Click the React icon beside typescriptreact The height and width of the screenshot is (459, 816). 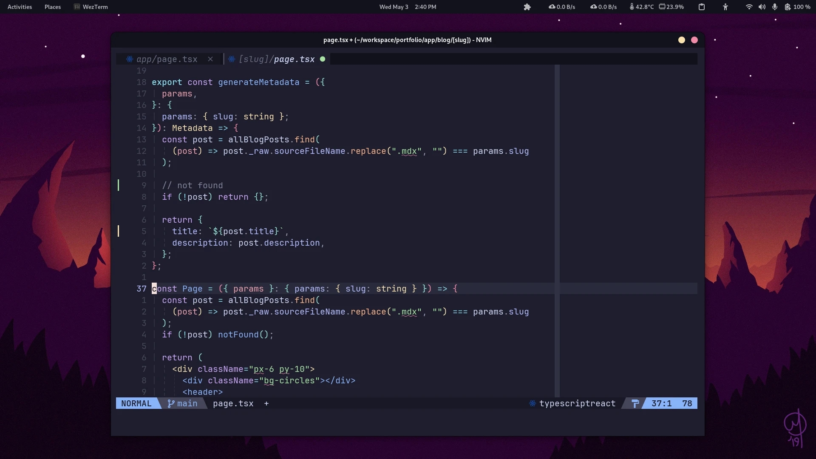(x=532, y=403)
